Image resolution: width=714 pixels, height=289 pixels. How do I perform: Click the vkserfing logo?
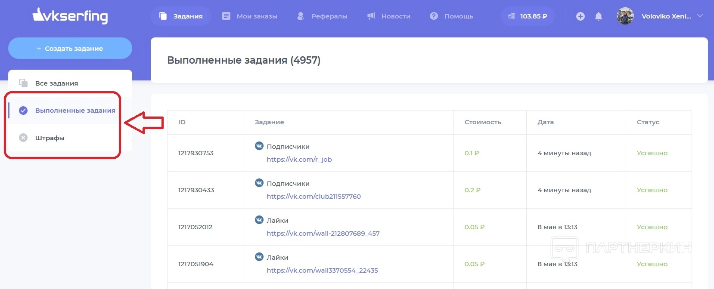(x=70, y=16)
